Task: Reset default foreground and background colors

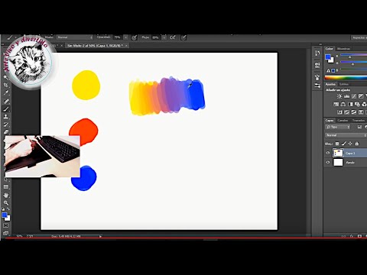Action: (3, 209)
